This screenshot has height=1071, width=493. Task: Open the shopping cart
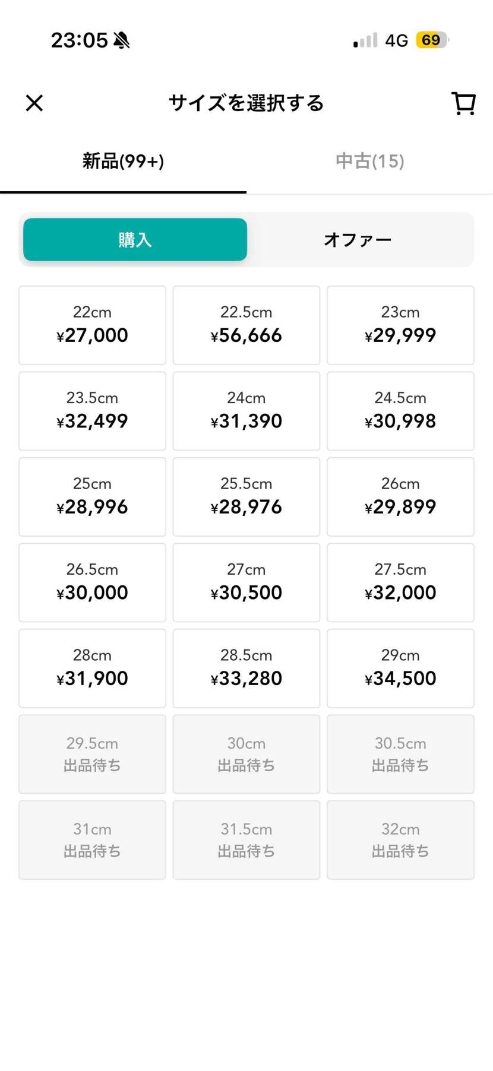click(464, 103)
